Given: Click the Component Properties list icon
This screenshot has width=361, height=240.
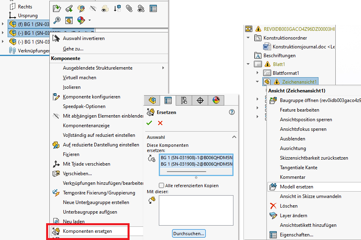Looking at the screenshot, I should tap(153, 8).
